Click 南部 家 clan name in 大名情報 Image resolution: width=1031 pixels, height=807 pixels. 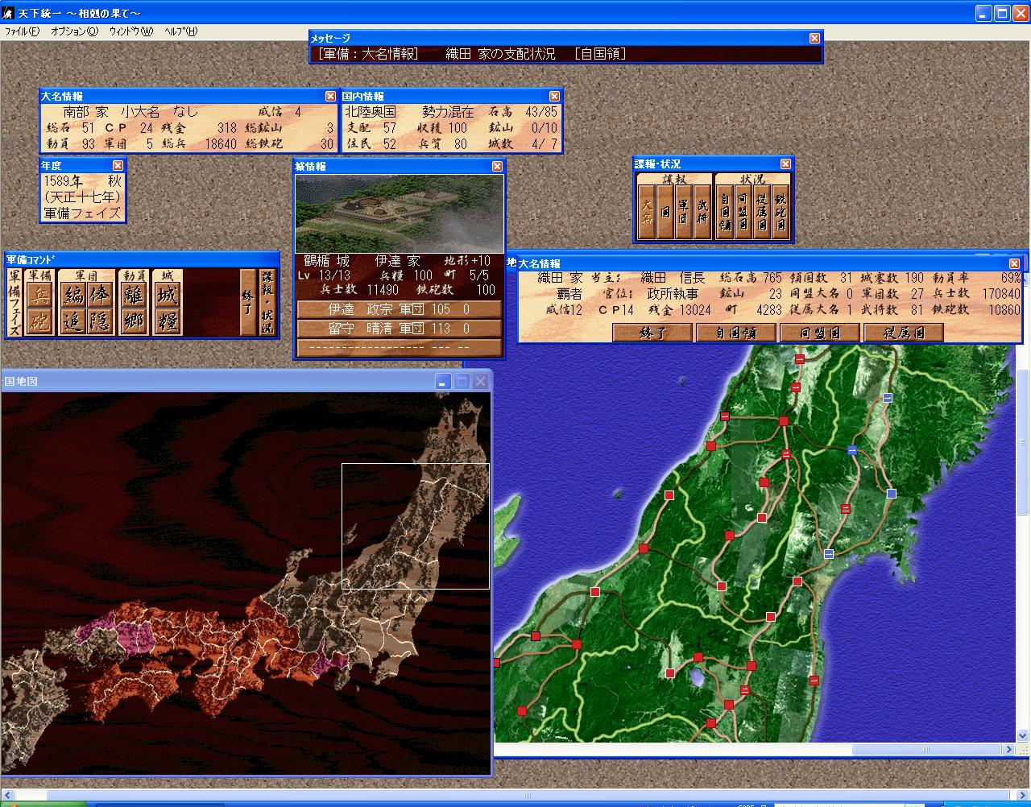[85, 112]
